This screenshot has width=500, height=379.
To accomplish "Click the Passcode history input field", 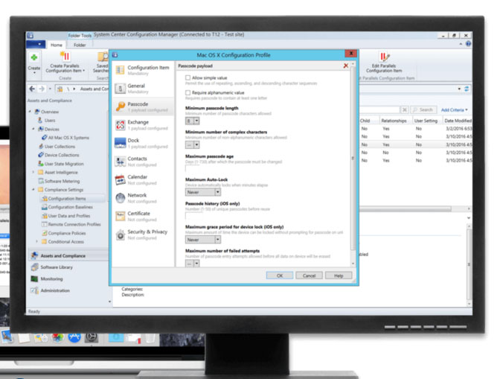I will click(194, 216).
